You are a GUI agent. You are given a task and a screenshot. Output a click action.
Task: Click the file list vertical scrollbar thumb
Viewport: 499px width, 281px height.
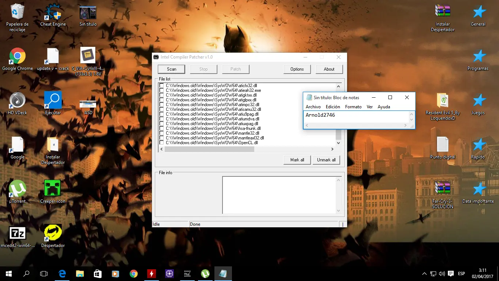[338, 134]
